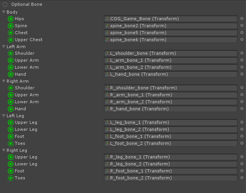Open object picker for Spine bone
The width and height of the screenshot is (246, 193).
coord(242,26)
